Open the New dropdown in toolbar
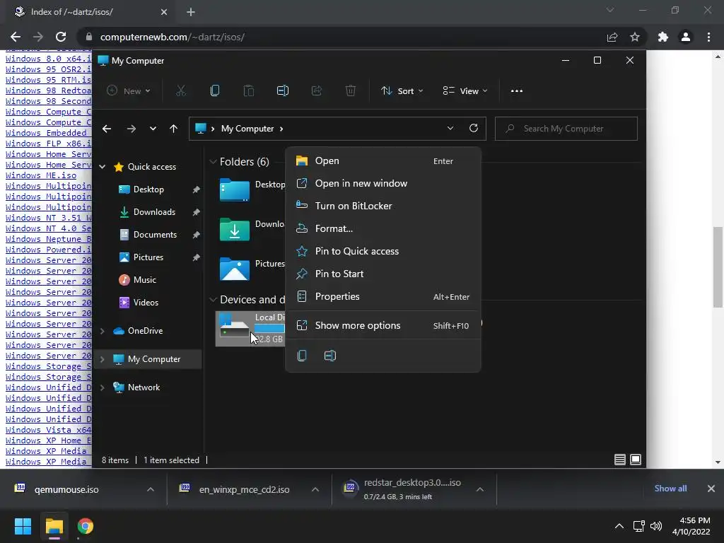The image size is (724, 543). 129,91
